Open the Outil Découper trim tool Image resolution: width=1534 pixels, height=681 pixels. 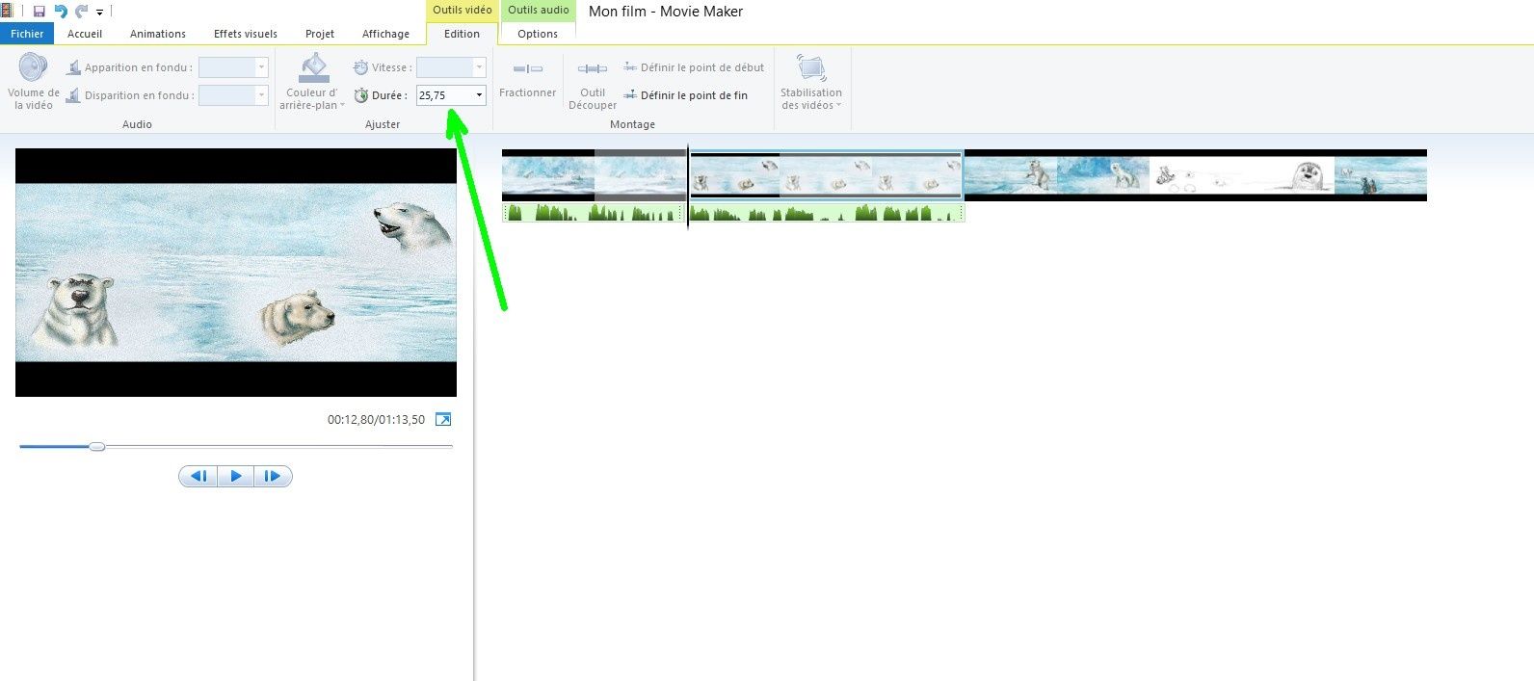pyautogui.click(x=593, y=84)
